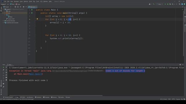Click Create breakpoint in console
This screenshot has width=186, height=104.
95,70
